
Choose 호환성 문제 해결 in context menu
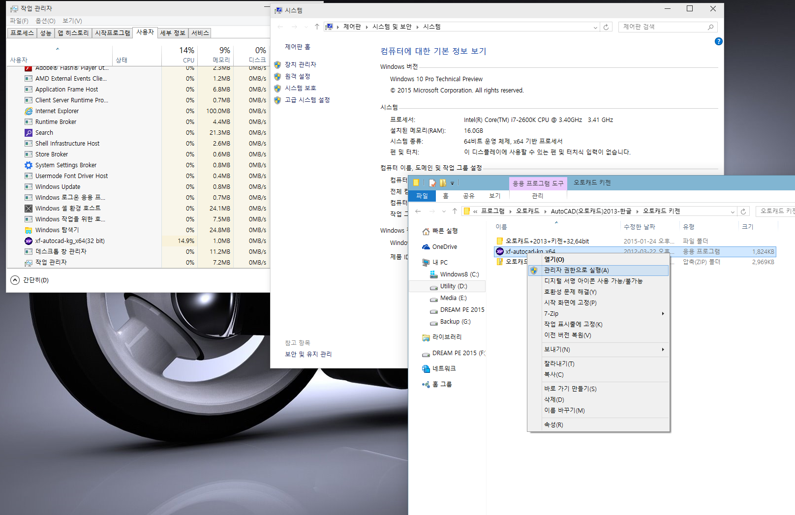tap(598, 292)
